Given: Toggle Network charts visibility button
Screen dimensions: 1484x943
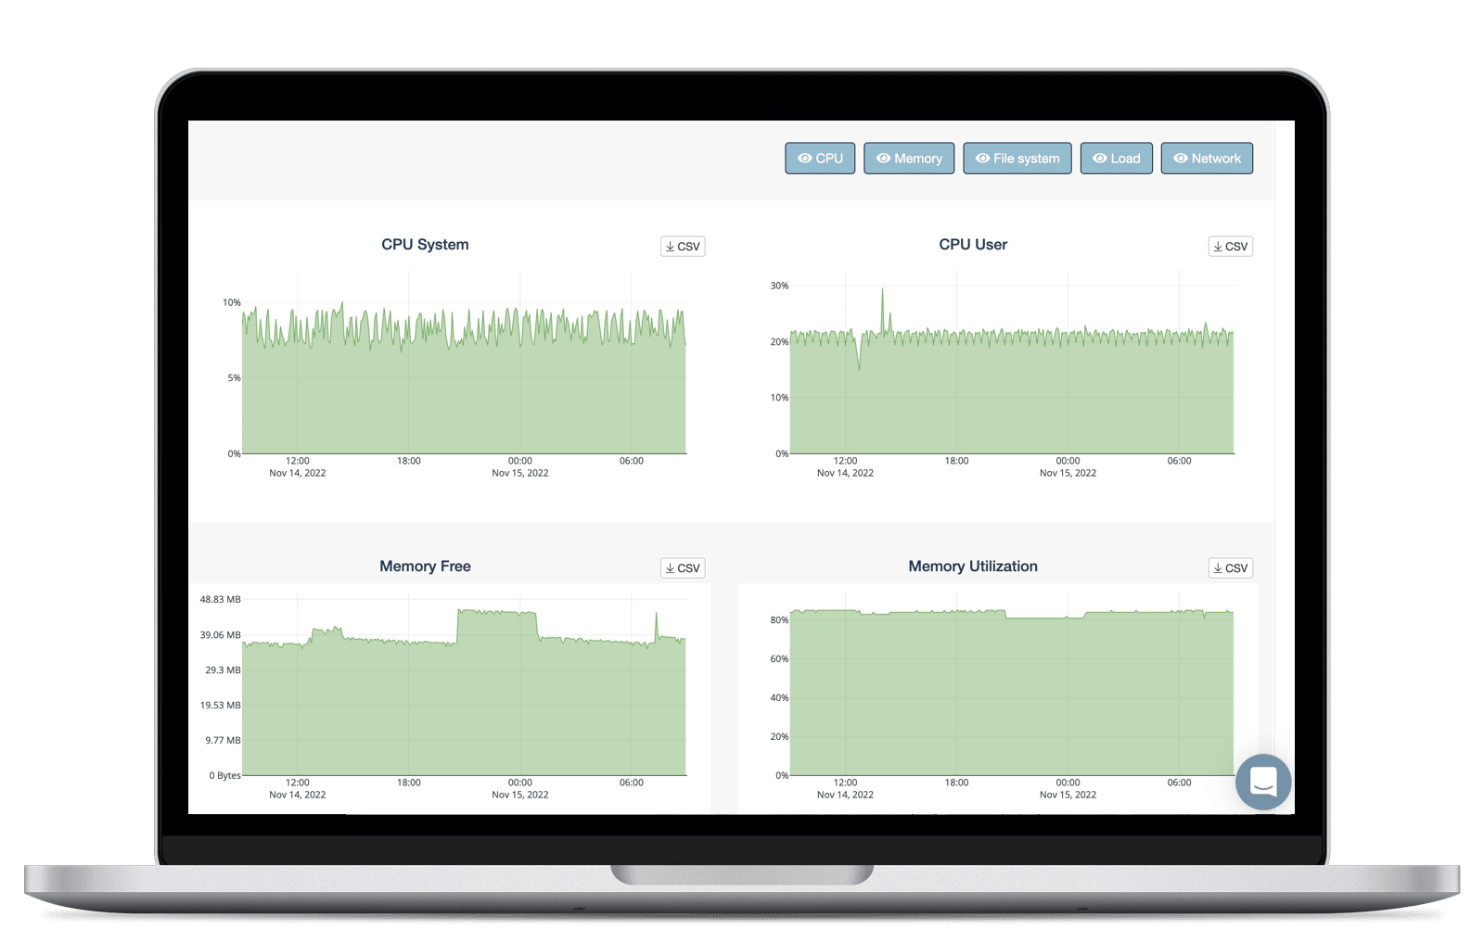Looking at the screenshot, I should (1207, 159).
